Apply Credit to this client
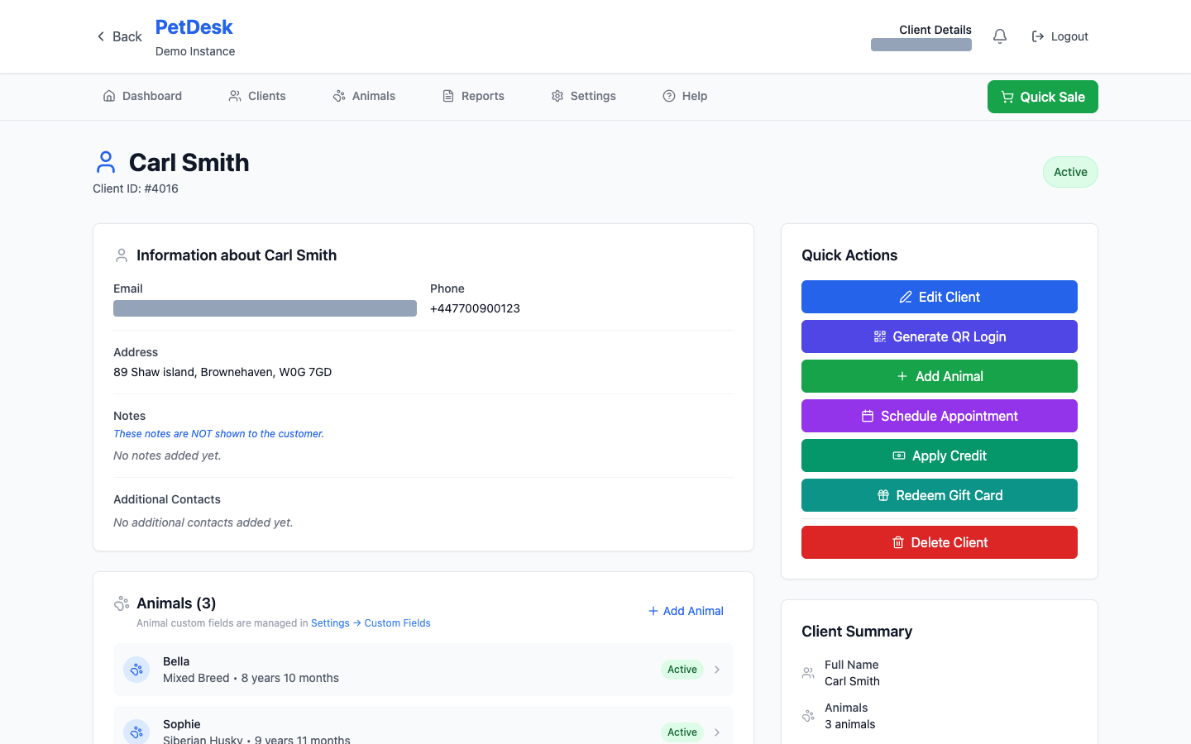This screenshot has height=744, width=1191. [x=940, y=455]
